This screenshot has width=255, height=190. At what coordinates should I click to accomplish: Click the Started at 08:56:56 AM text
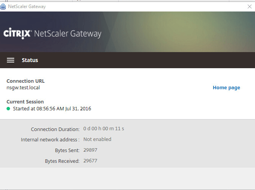coord(52,108)
